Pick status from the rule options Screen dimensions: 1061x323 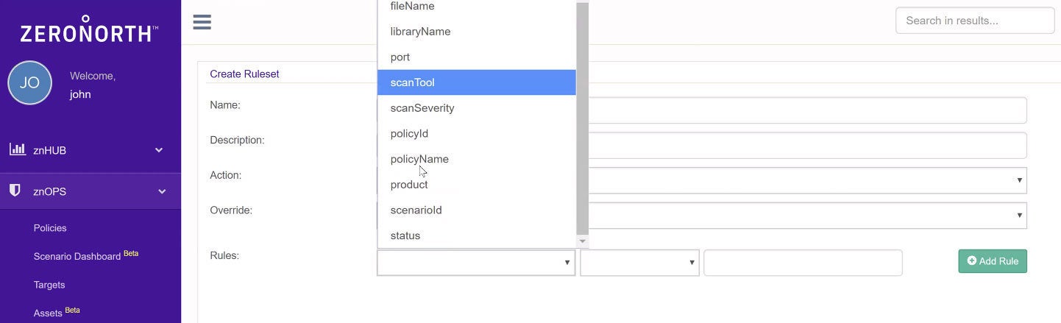coord(477,235)
